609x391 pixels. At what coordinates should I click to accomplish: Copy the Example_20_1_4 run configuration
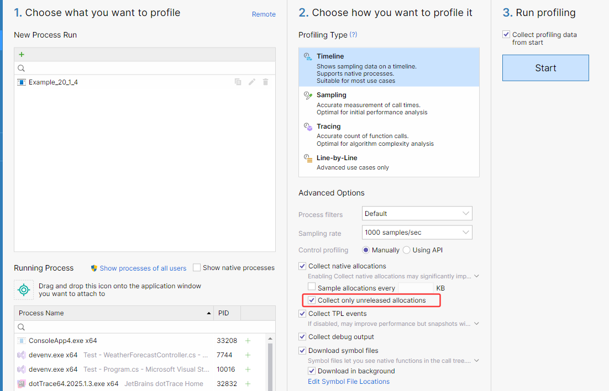coord(238,82)
